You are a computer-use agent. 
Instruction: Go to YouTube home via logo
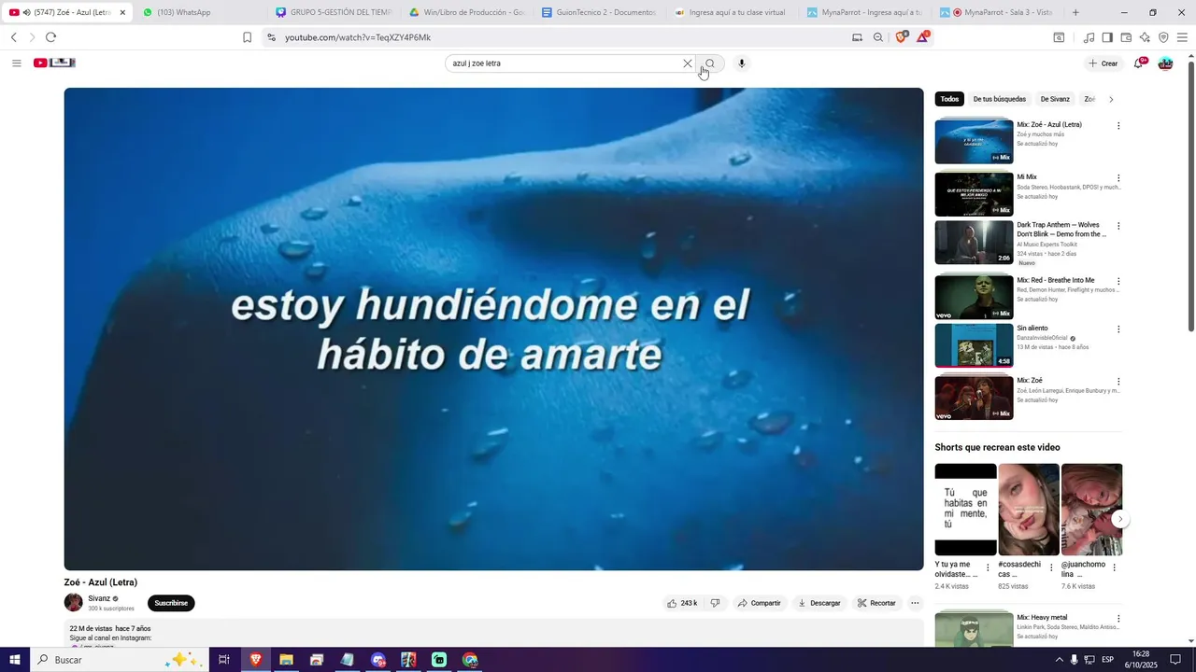(x=54, y=63)
